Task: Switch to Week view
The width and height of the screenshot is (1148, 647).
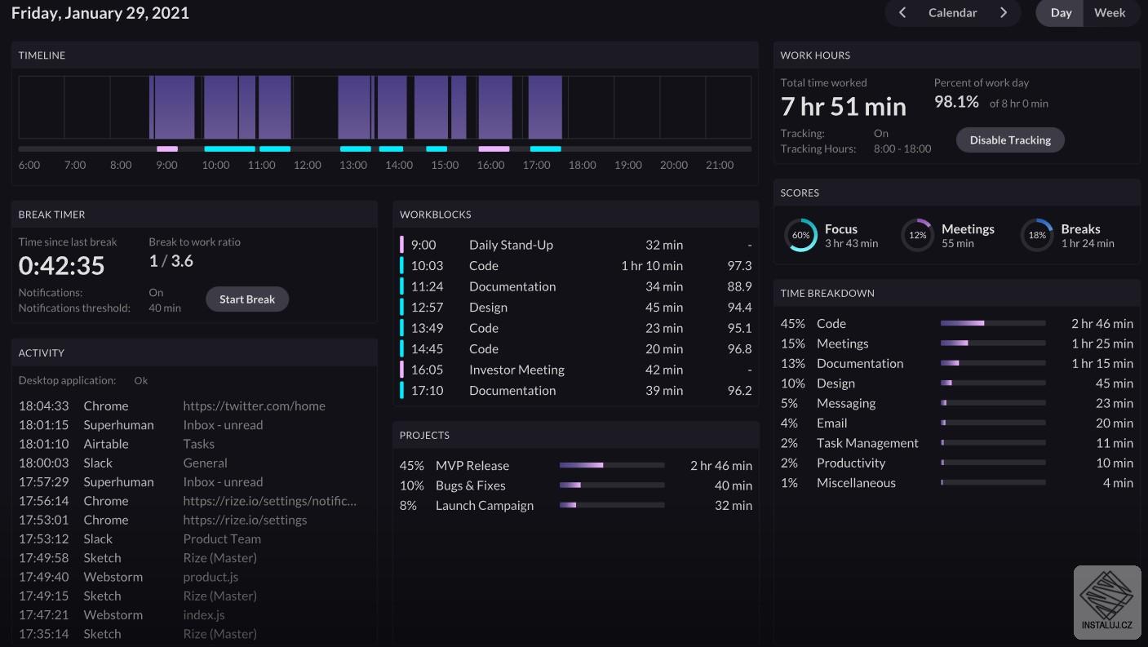Action: [1110, 13]
